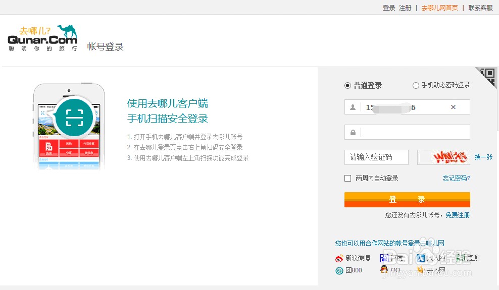Click the orange 登录 button
Image resolution: width=499 pixels, height=290 pixels.
pos(407,200)
